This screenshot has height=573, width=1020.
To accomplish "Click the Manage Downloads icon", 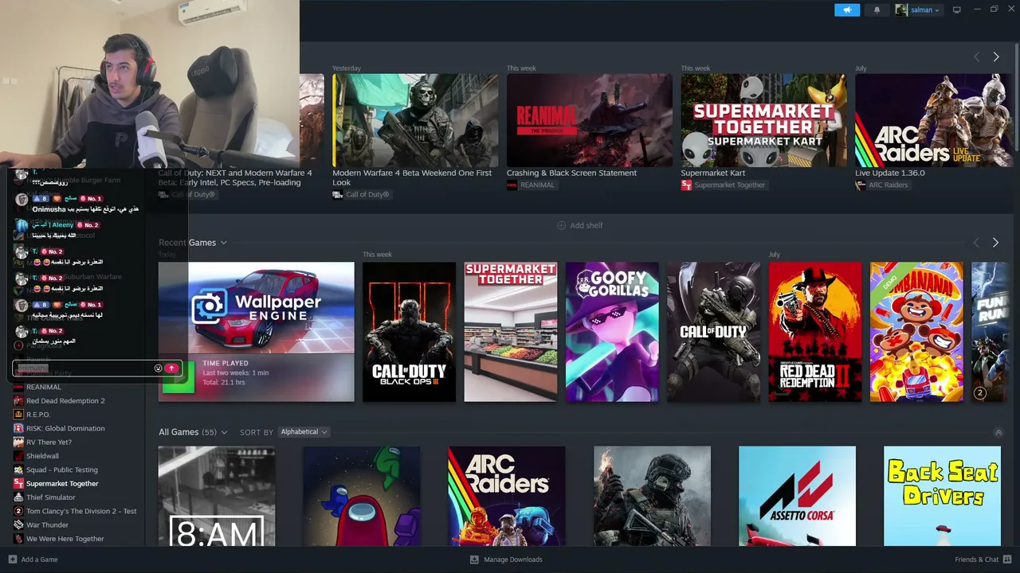I will tap(474, 559).
